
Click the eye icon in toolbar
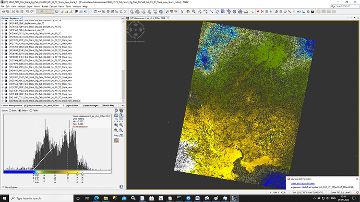(x=299, y=11)
